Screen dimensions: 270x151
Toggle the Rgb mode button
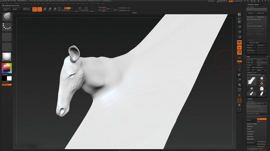pyautogui.click(x=67, y=8)
